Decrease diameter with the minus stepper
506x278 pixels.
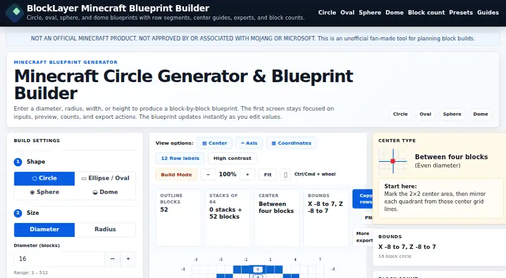113,259
